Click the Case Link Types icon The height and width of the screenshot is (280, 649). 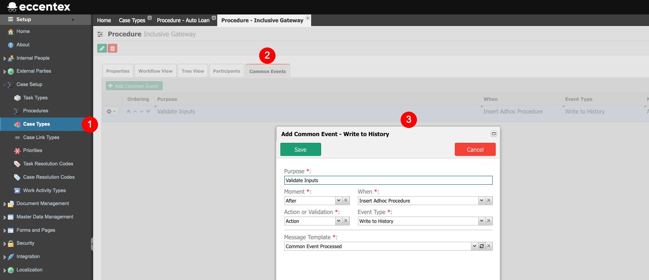coord(17,138)
